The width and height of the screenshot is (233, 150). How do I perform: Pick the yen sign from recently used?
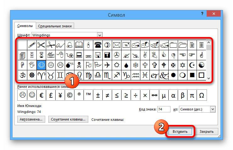tap(60, 95)
